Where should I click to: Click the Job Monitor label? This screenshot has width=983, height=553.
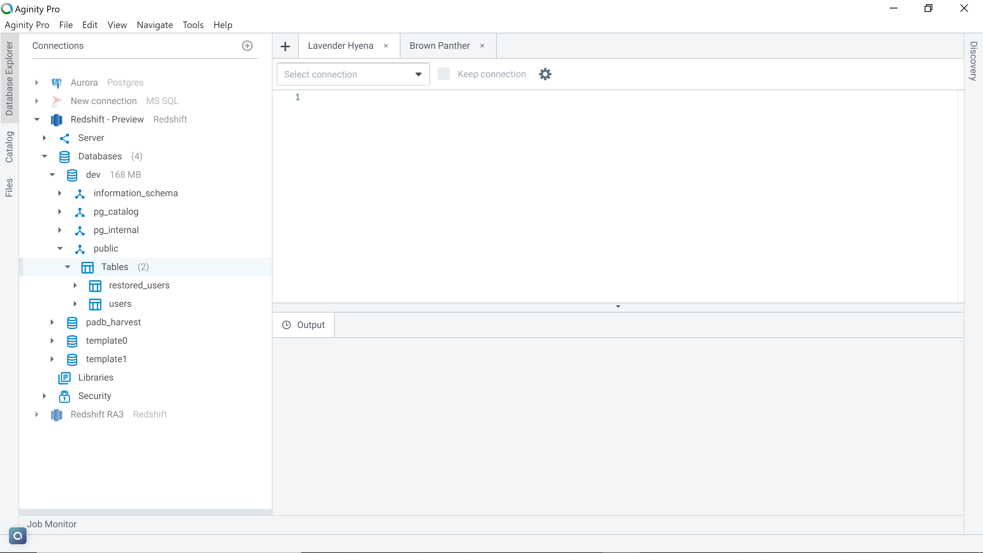click(x=52, y=523)
